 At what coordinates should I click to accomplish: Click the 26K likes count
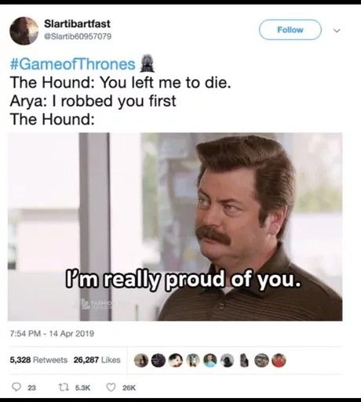pos(129,388)
